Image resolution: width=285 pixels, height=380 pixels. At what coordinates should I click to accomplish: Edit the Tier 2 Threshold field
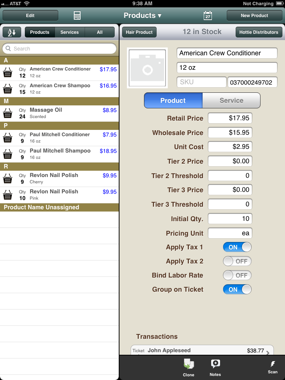pyautogui.click(x=230, y=176)
